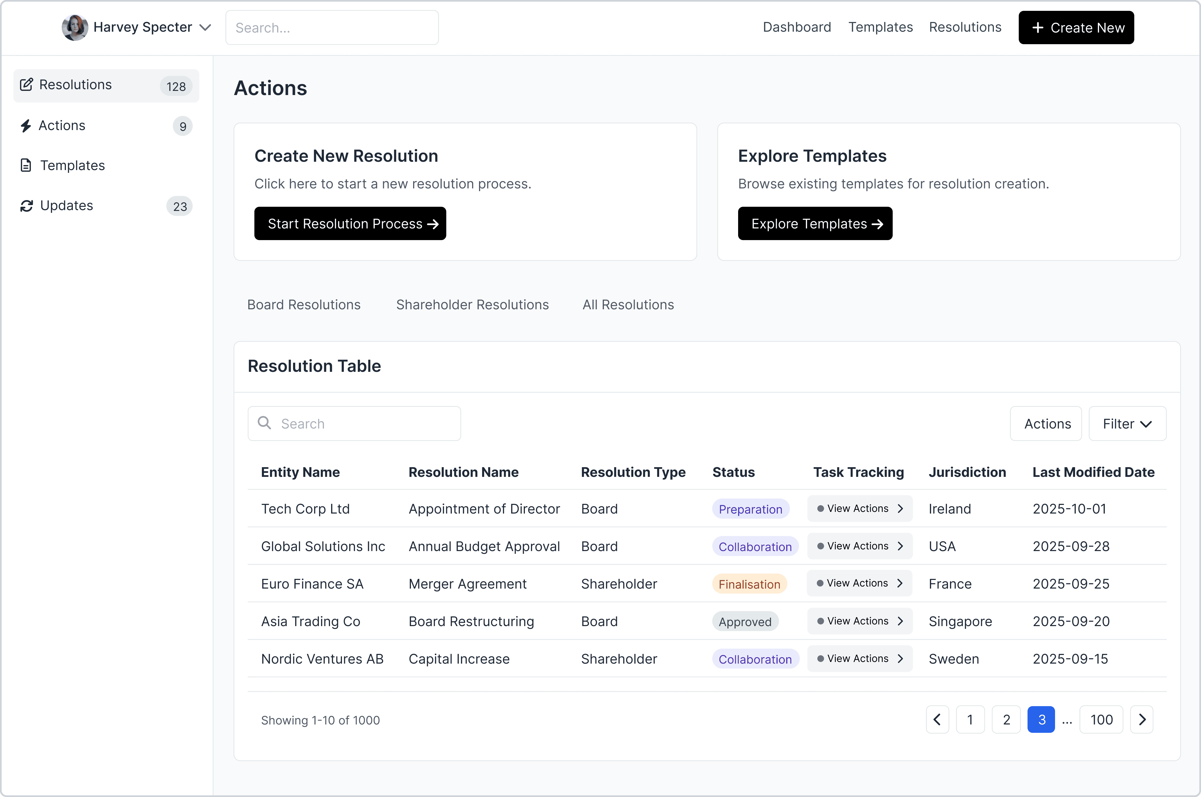The height and width of the screenshot is (797, 1201).
Task: Switch to Shareholder Resolutions tab
Action: (x=472, y=305)
